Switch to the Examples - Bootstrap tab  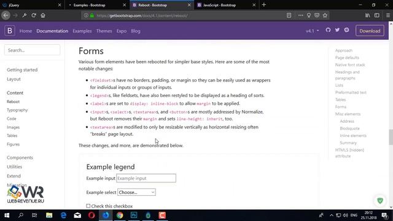pos(97,5)
